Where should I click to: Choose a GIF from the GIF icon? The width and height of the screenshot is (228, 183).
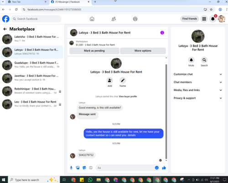coord(91,168)
